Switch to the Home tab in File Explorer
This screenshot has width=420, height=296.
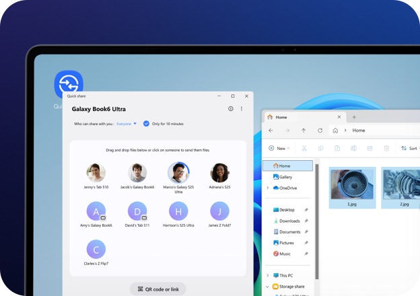pos(304,117)
